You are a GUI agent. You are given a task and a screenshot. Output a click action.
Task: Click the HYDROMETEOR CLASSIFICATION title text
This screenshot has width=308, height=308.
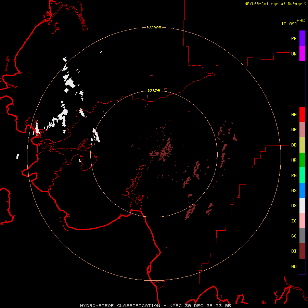[x=120, y=306]
